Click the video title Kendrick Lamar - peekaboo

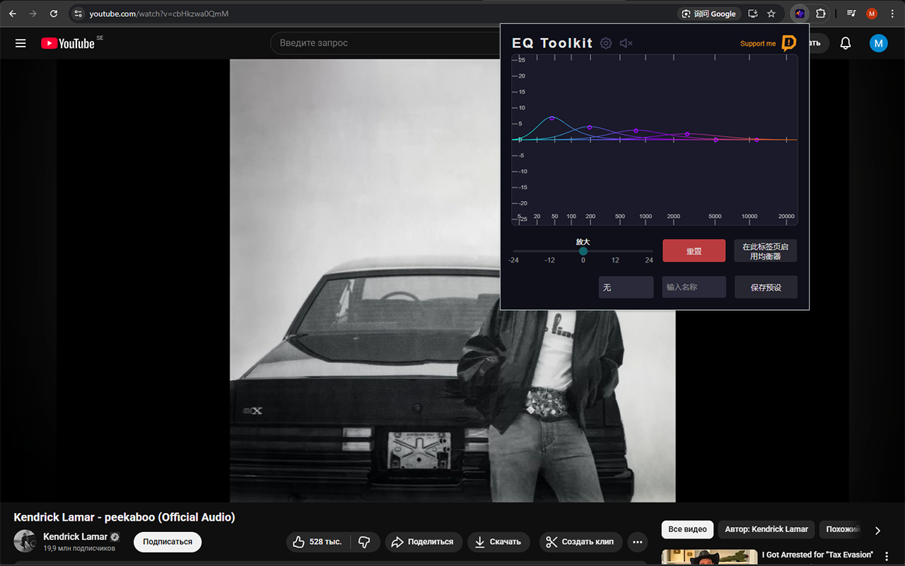(124, 517)
